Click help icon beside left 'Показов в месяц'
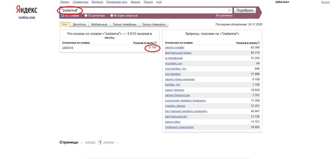 (155, 43)
